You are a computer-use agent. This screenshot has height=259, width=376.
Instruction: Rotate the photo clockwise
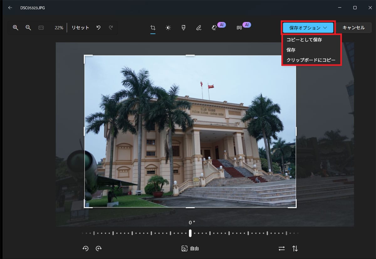click(99, 248)
